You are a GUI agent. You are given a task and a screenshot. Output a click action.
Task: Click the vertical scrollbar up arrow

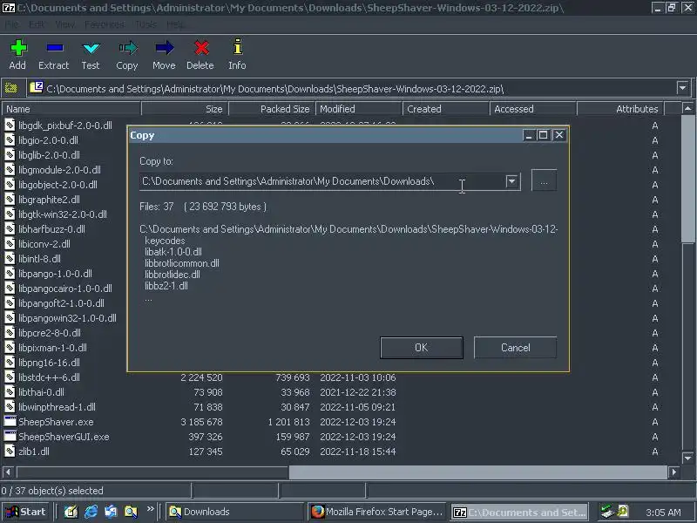click(x=687, y=108)
